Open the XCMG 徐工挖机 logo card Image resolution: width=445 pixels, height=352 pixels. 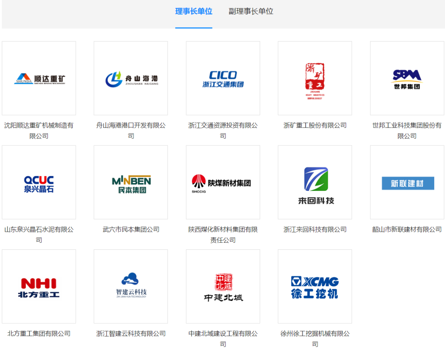[x=315, y=286]
